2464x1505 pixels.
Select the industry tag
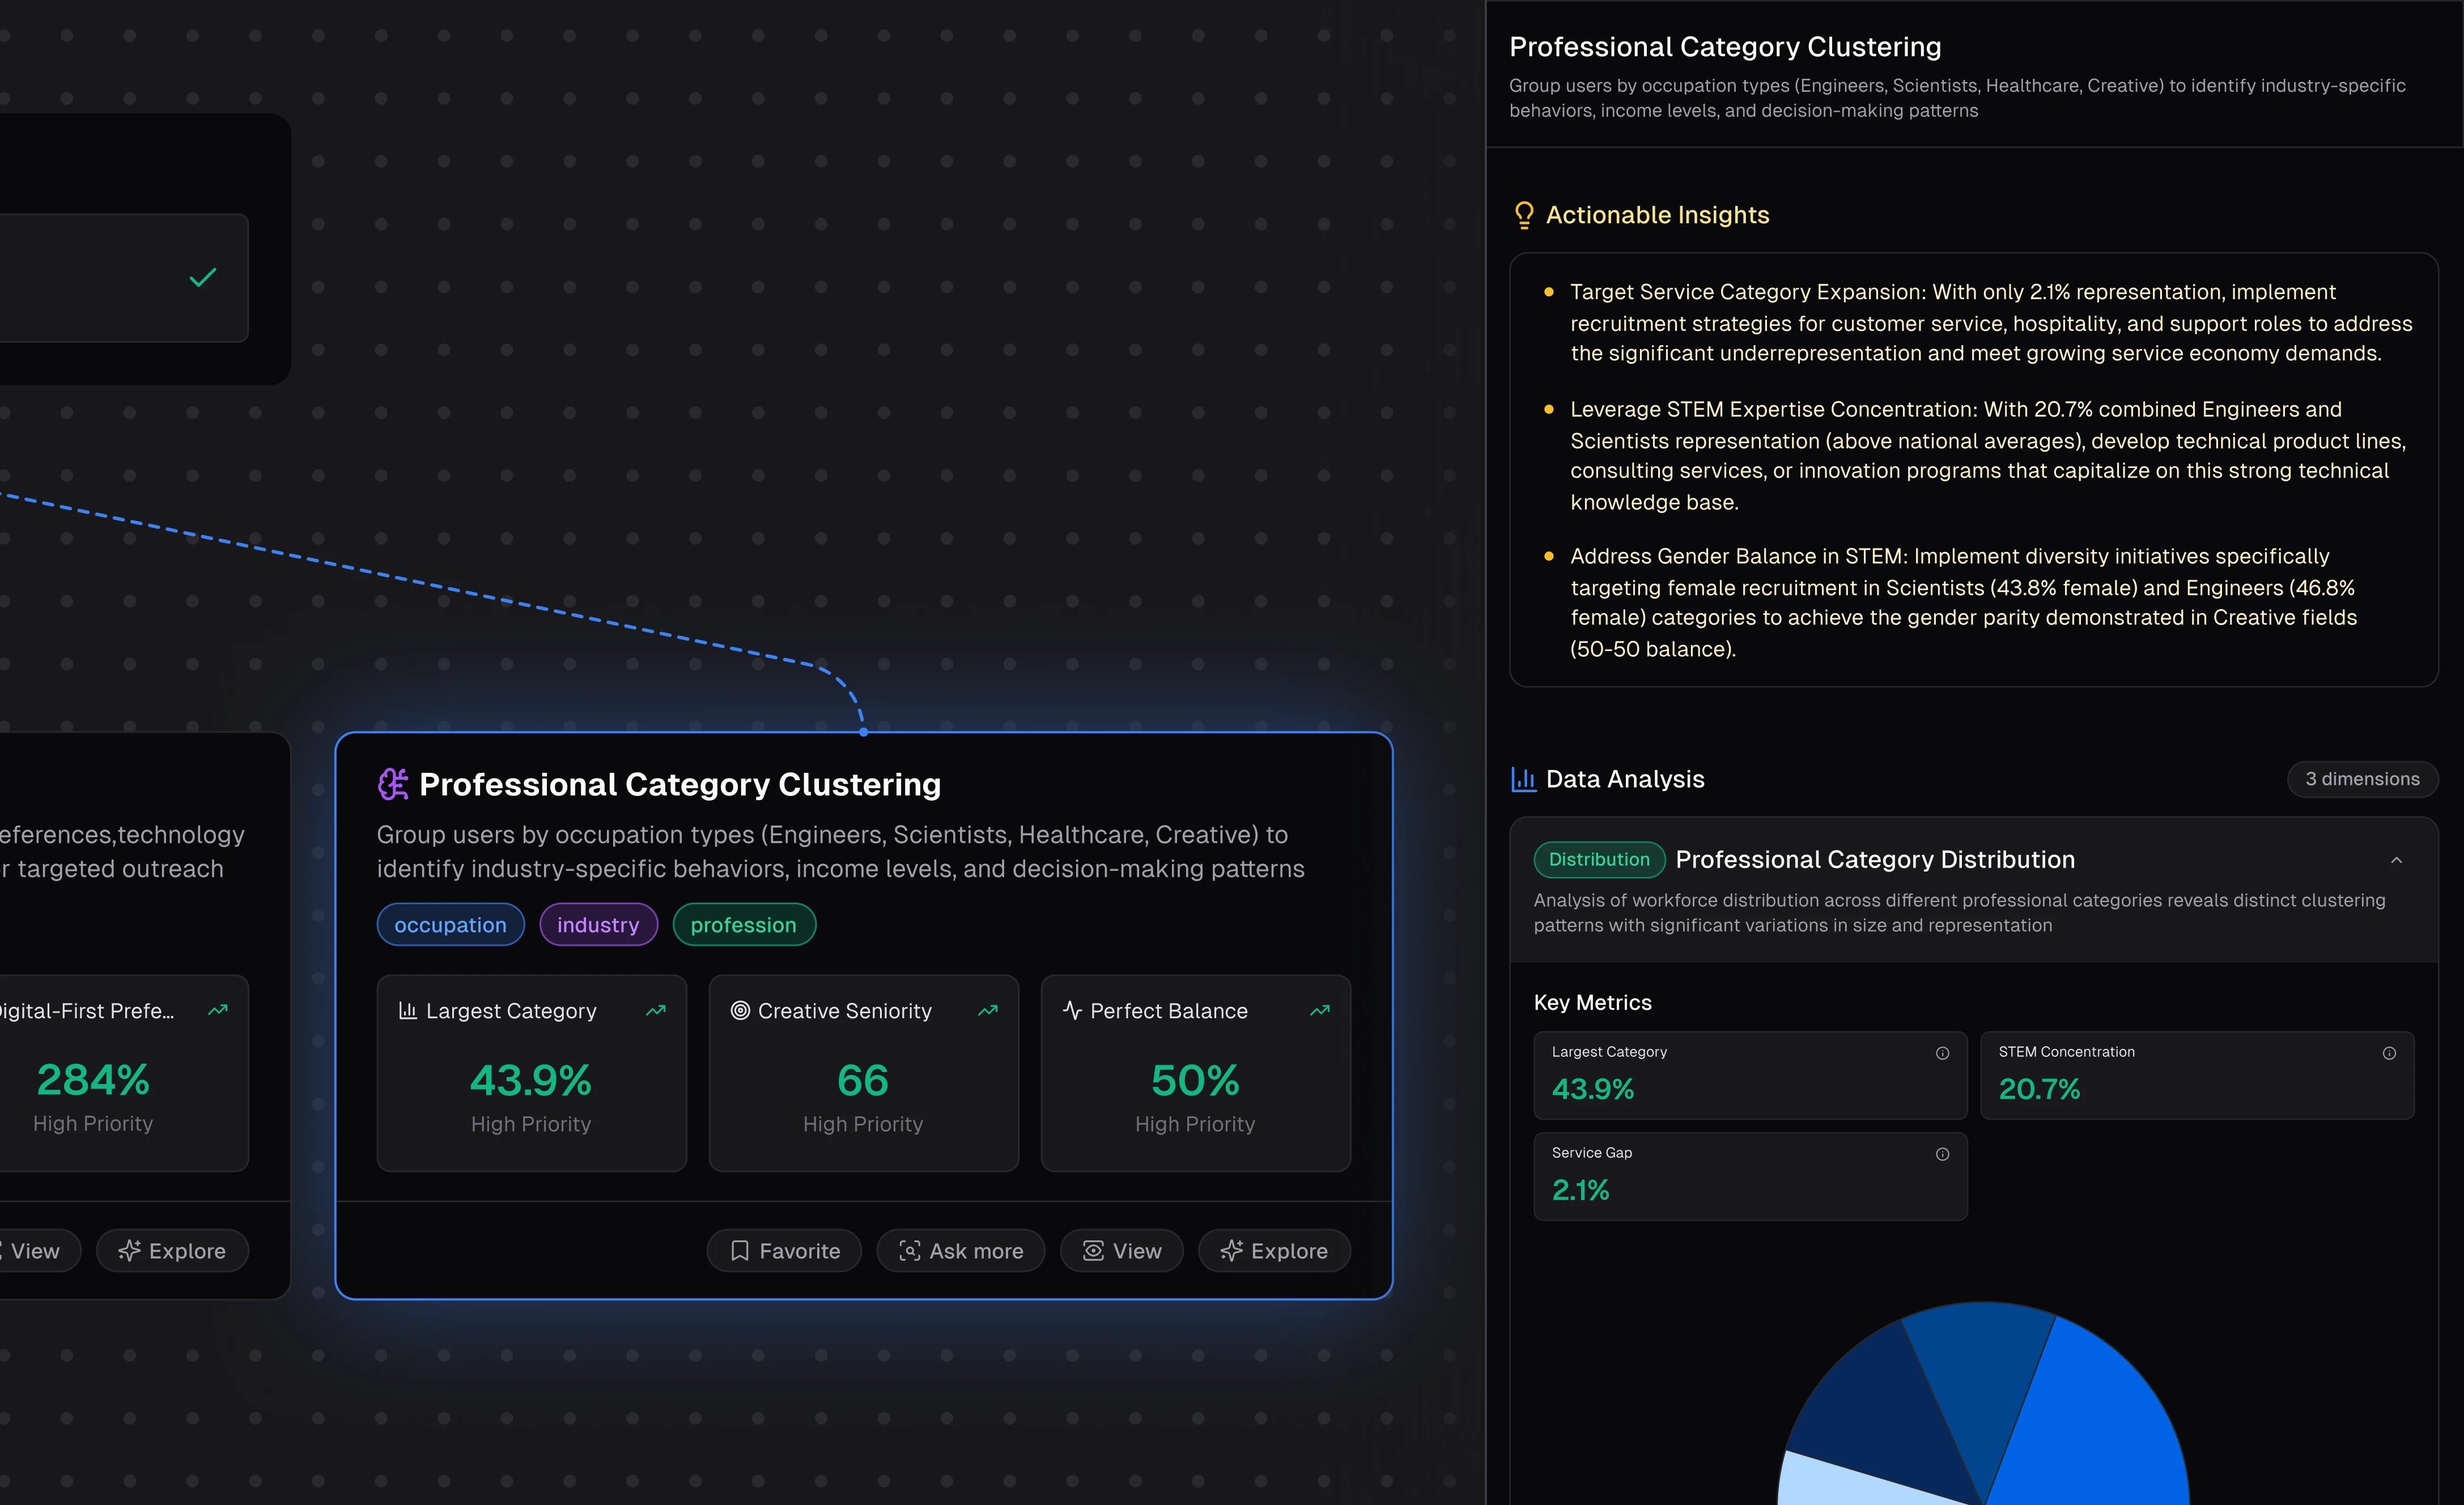click(x=598, y=925)
